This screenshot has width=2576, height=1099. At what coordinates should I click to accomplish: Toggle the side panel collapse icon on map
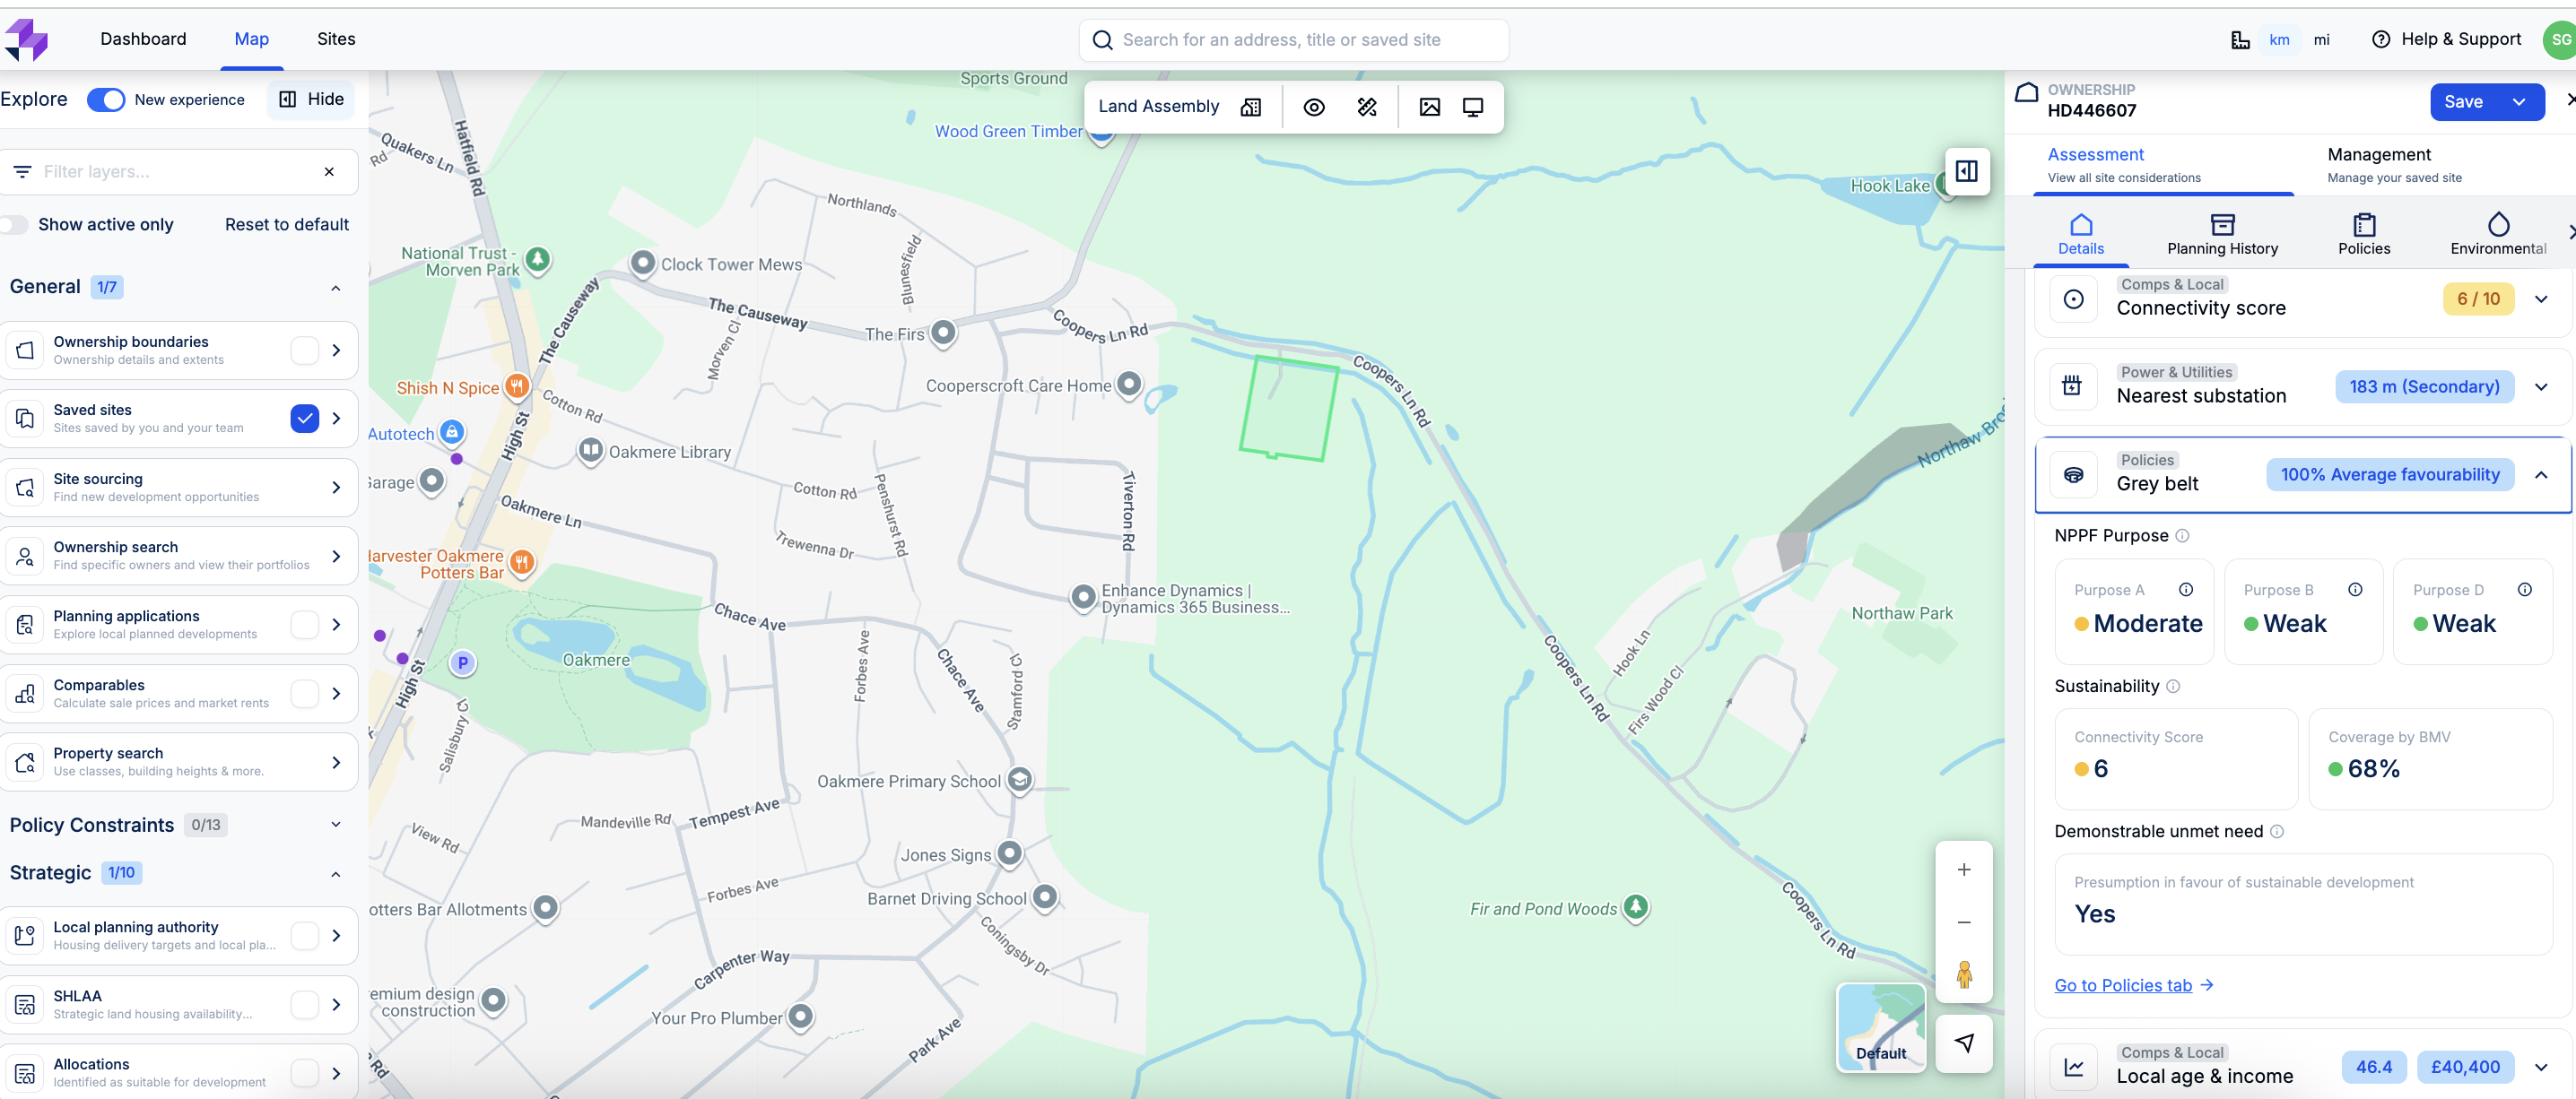point(1966,171)
